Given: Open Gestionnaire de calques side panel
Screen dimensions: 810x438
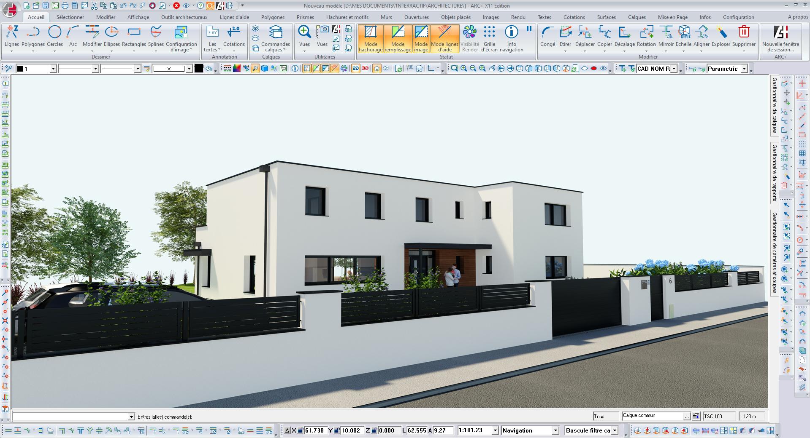Looking at the screenshot, I should tap(775, 105).
